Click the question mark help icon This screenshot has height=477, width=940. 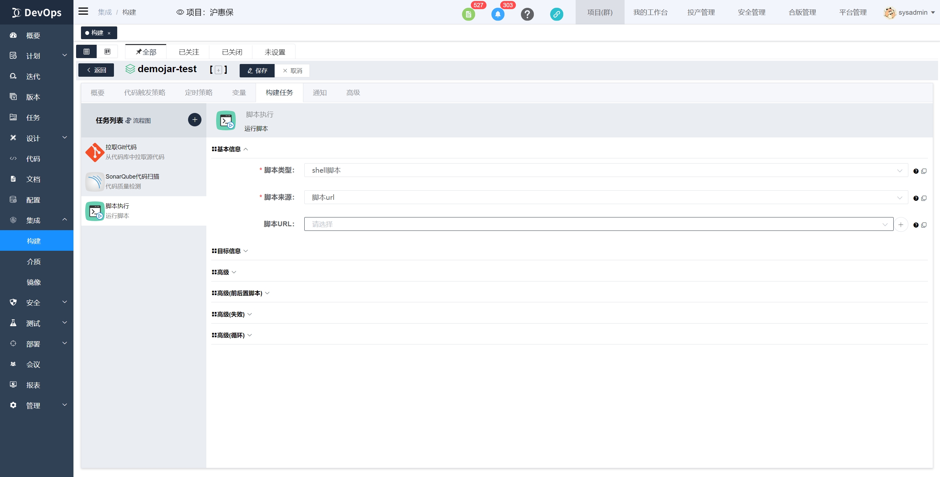pyautogui.click(x=527, y=14)
